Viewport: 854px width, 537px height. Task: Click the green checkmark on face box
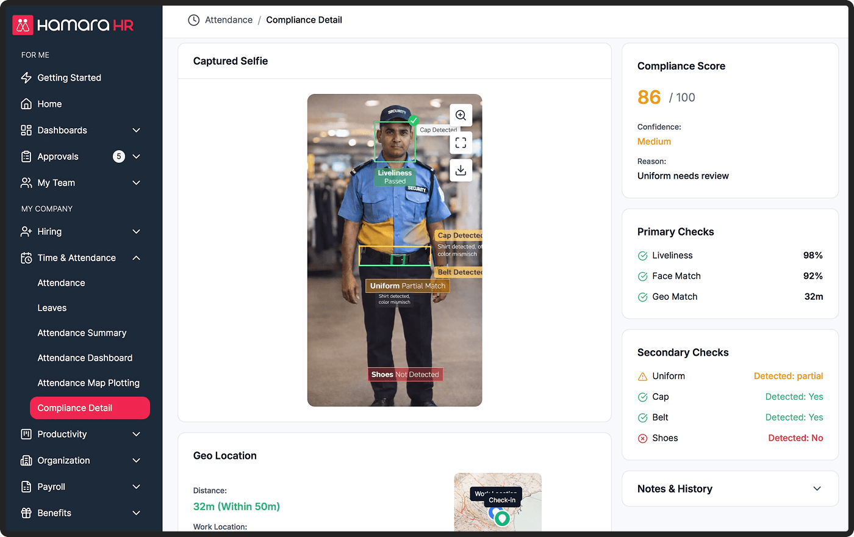click(x=414, y=121)
